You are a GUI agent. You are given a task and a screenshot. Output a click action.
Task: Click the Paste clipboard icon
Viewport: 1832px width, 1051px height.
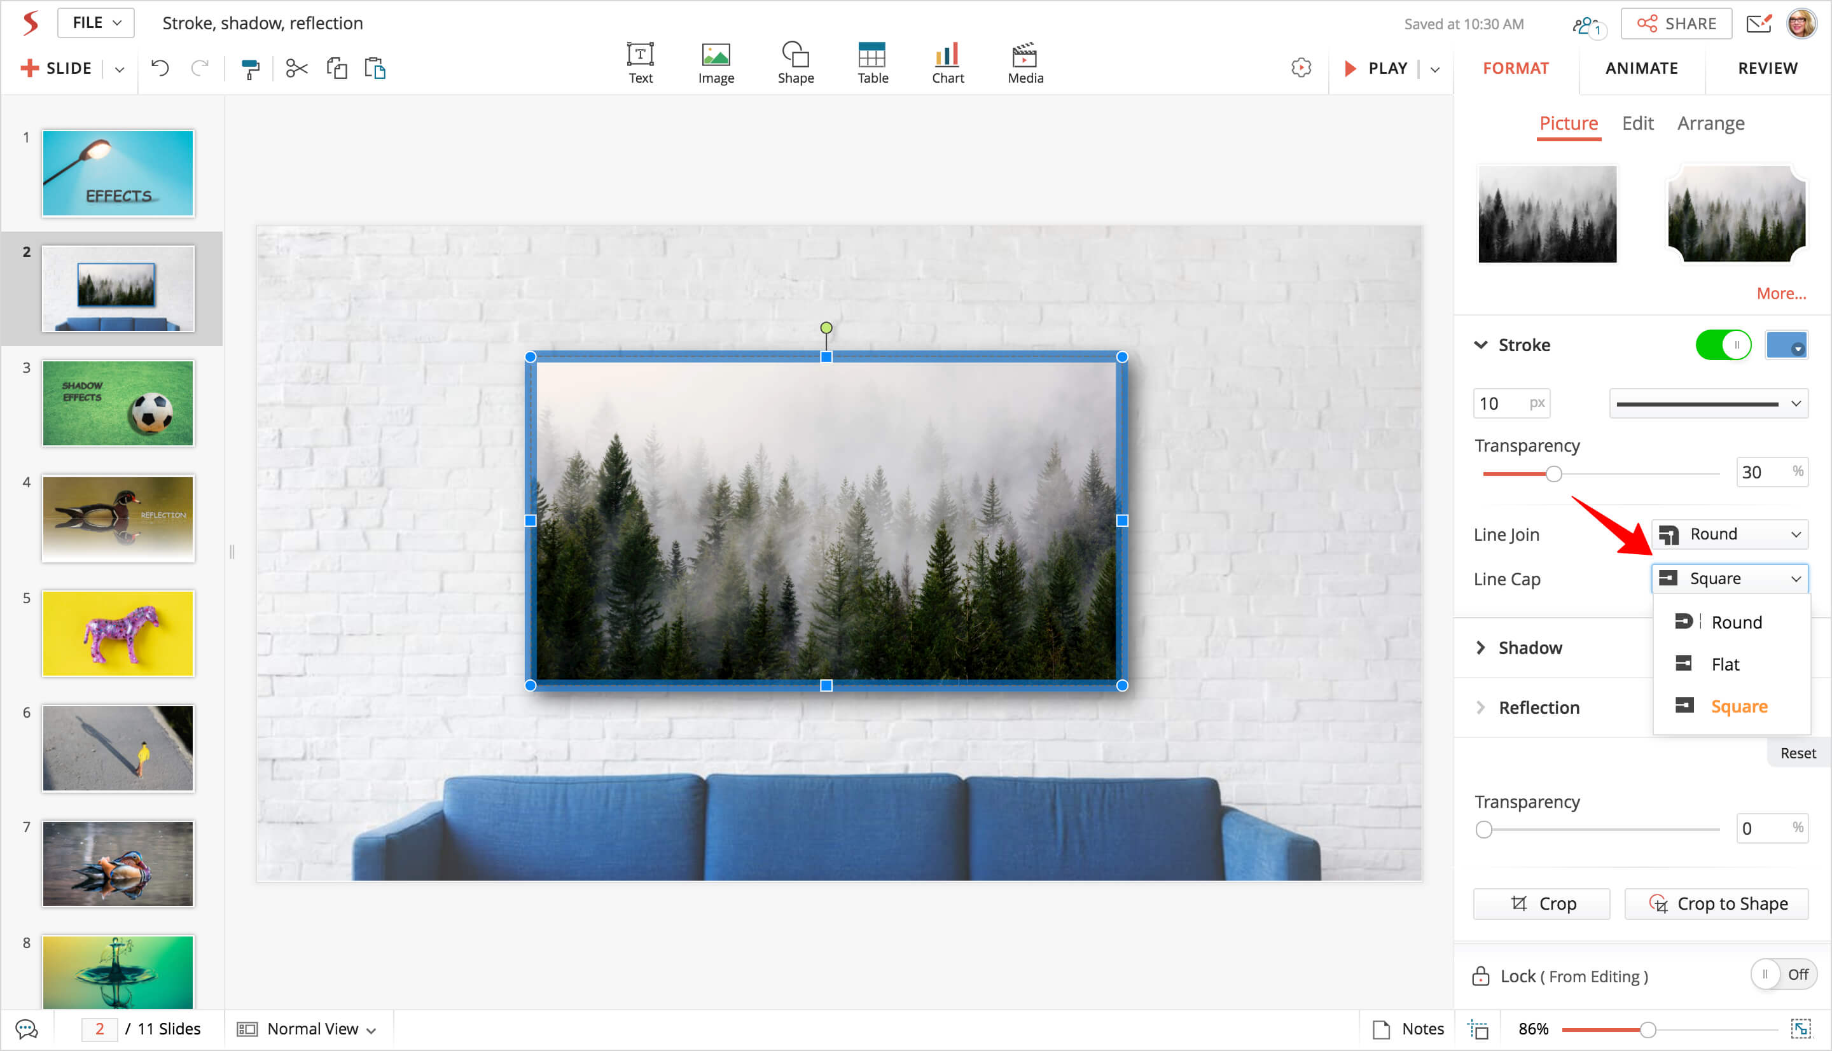[375, 69]
